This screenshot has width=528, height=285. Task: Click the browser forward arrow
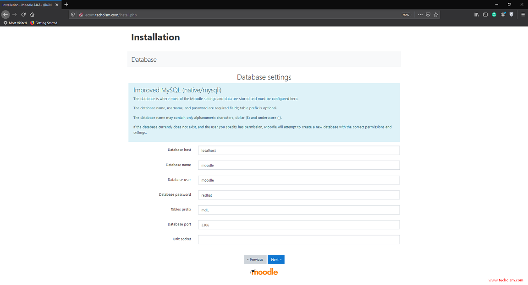coord(15,15)
